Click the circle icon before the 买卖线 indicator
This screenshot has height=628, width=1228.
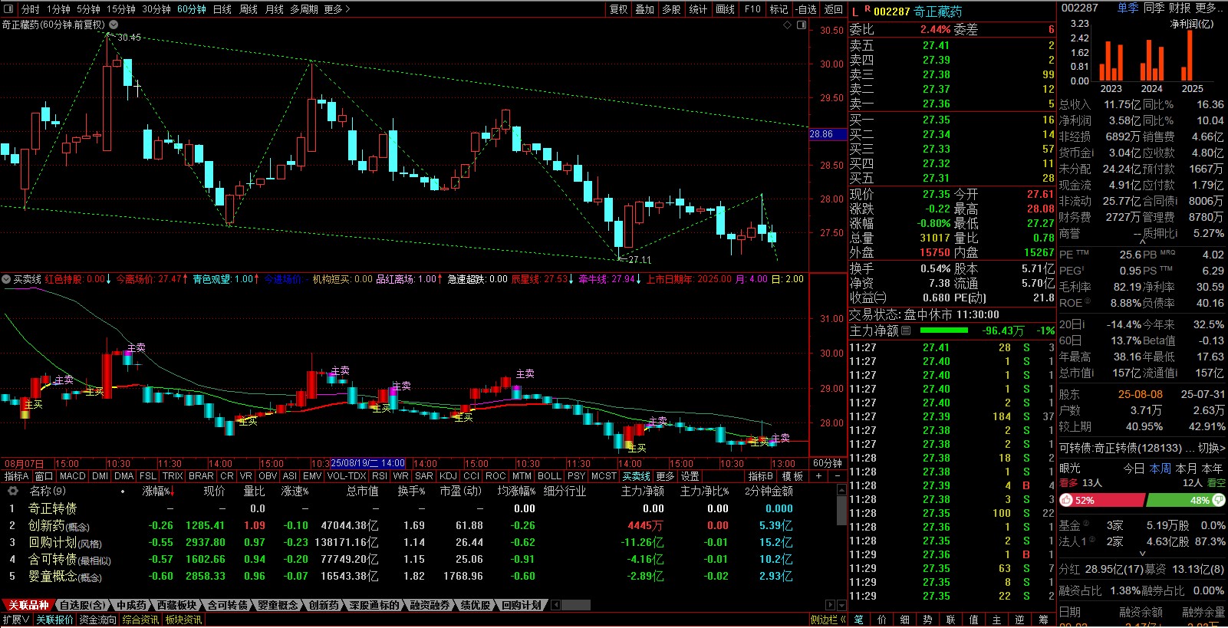(x=6, y=279)
